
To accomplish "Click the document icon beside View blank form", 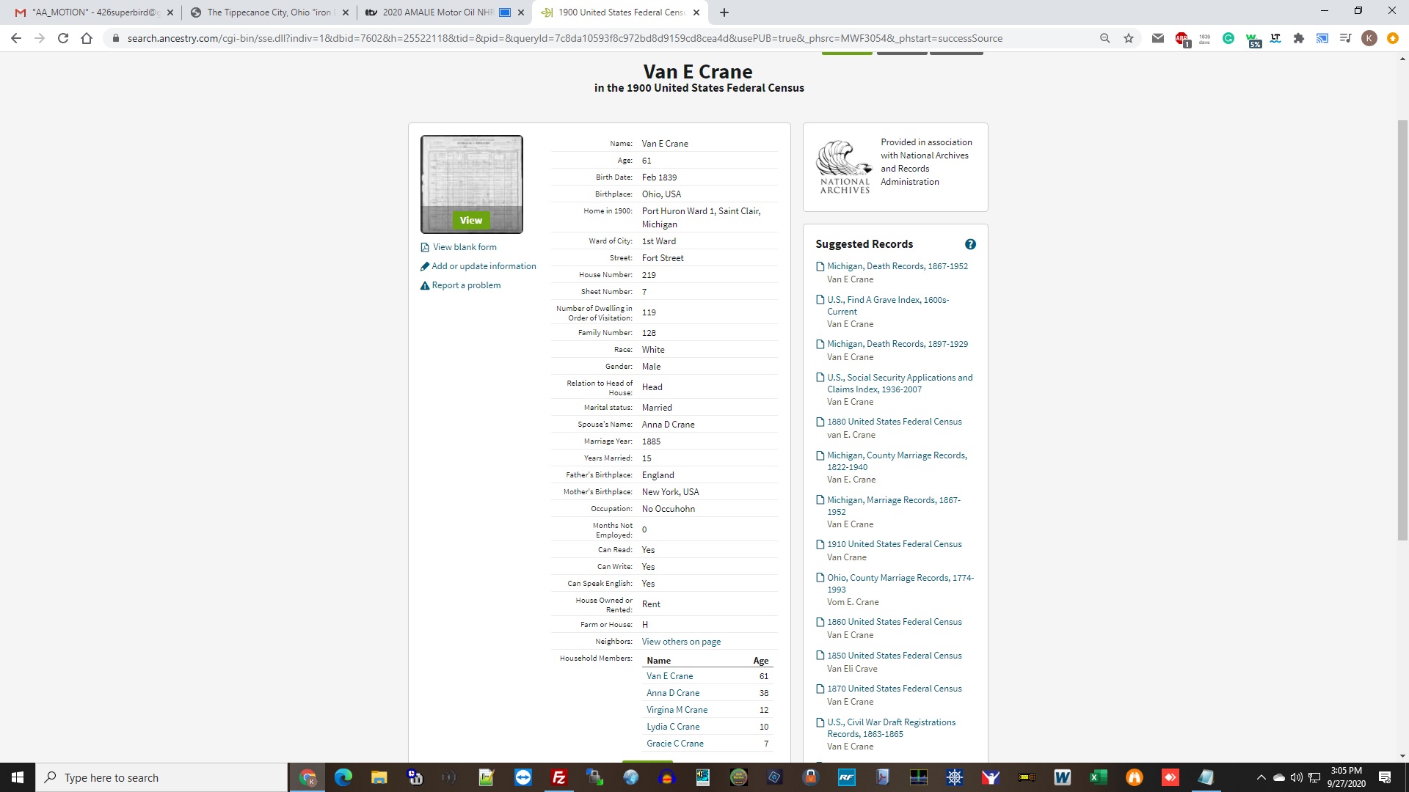I will 425,247.
